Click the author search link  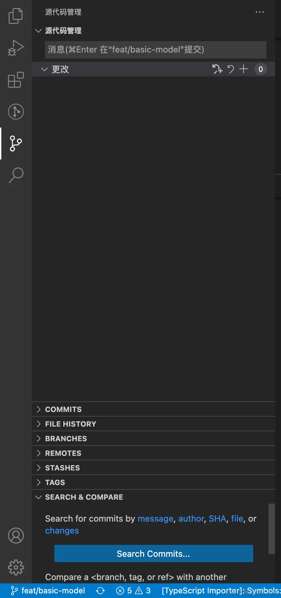(191, 519)
